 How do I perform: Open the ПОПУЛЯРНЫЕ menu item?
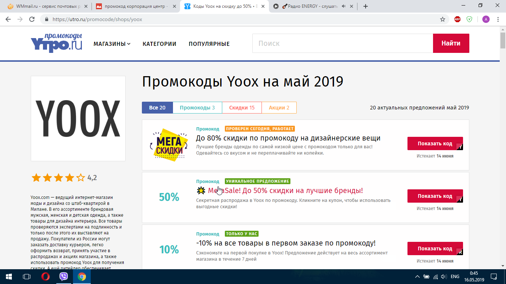pyautogui.click(x=209, y=44)
